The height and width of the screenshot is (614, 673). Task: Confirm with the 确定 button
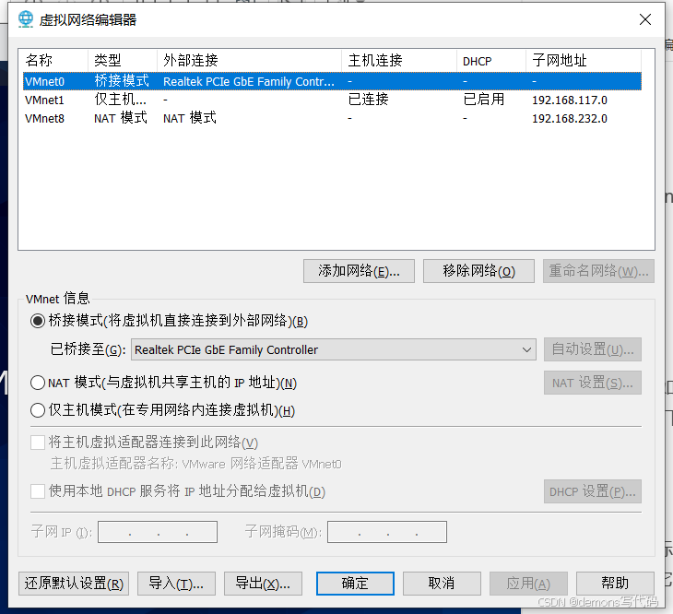click(x=355, y=584)
